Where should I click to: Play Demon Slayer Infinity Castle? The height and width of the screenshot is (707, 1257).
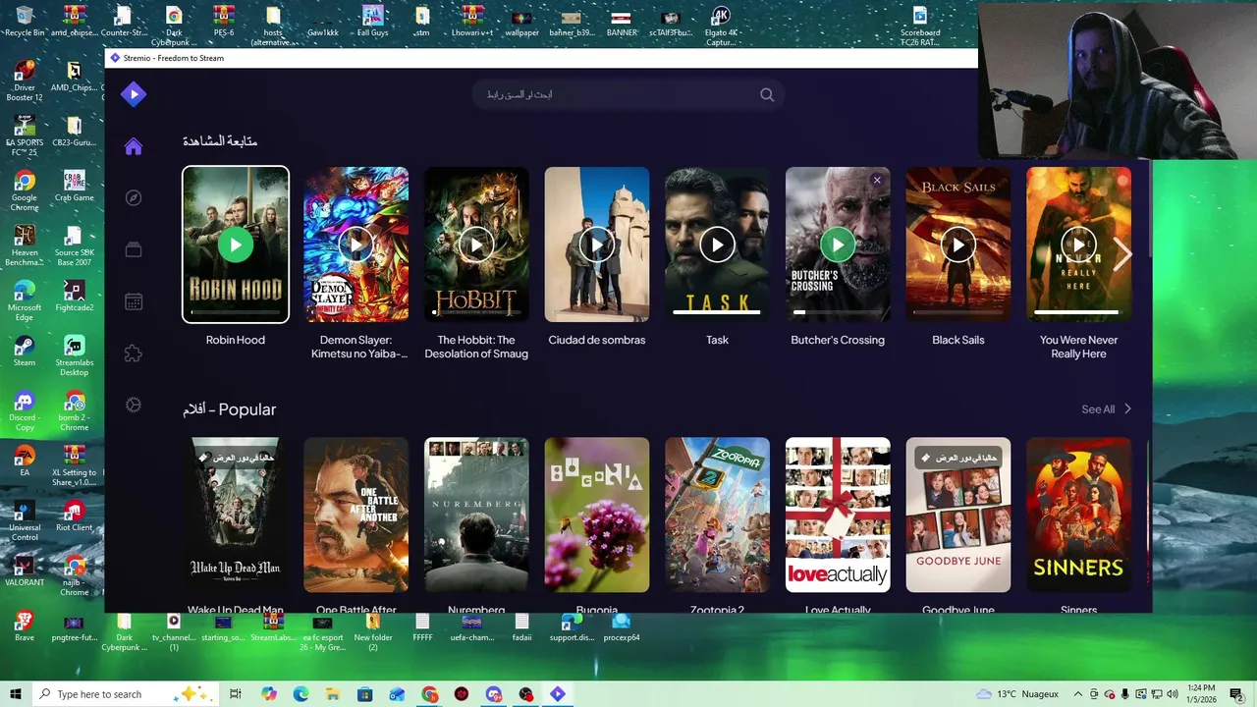point(355,245)
